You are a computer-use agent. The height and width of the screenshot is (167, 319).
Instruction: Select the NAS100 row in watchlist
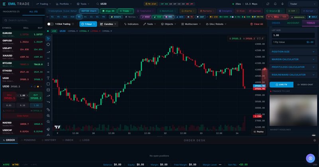tap(22, 124)
